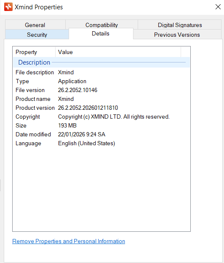Select the Details tab
224x263 pixels.
(101, 33)
